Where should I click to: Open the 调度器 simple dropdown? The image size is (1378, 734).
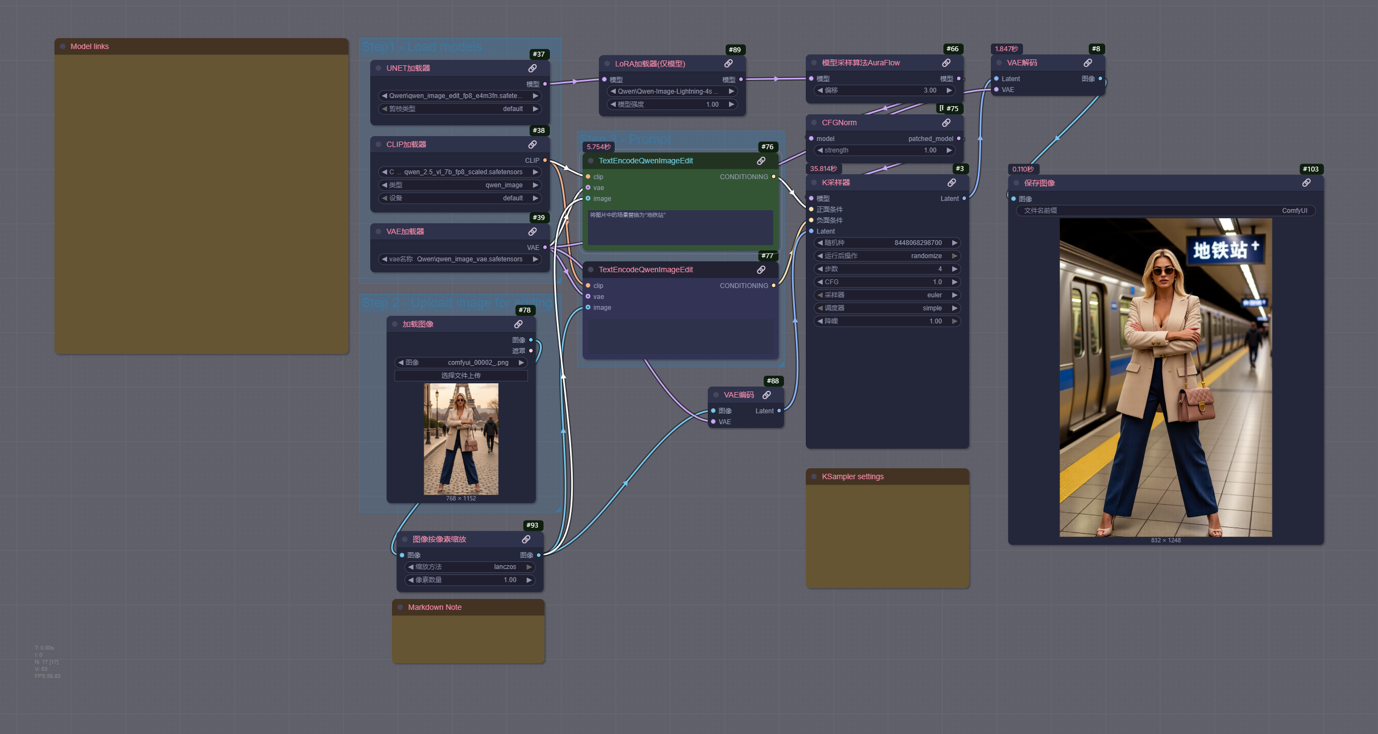(x=887, y=308)
